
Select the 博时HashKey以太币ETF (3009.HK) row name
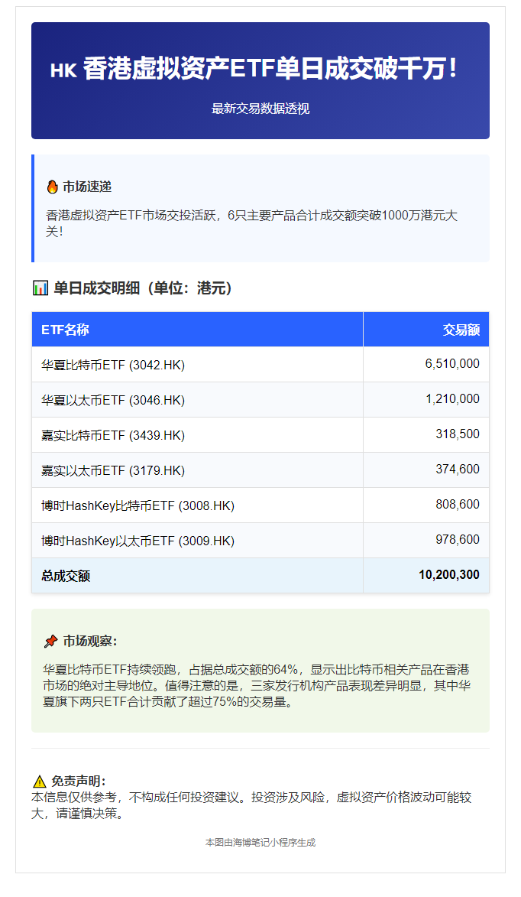click(138, 541)
